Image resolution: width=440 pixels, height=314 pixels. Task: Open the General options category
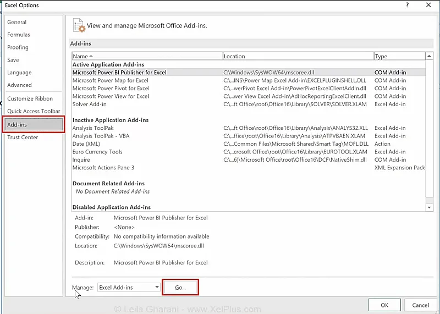17,22
